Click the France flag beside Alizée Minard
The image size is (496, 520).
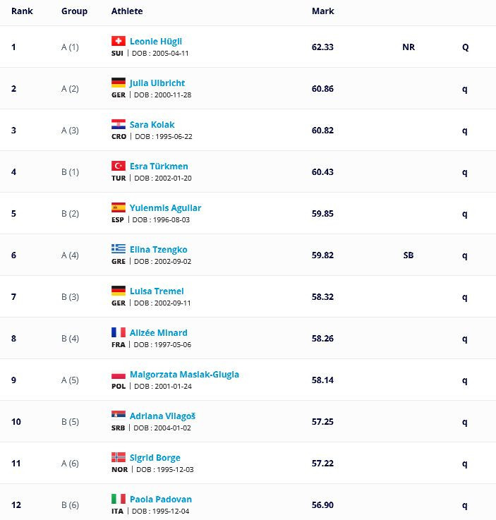pyautogui.click(x=119, y=332)
